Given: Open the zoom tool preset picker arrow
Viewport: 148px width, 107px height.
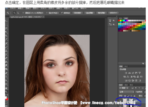Looking at the screenshot, I should [x=11, y=13].
